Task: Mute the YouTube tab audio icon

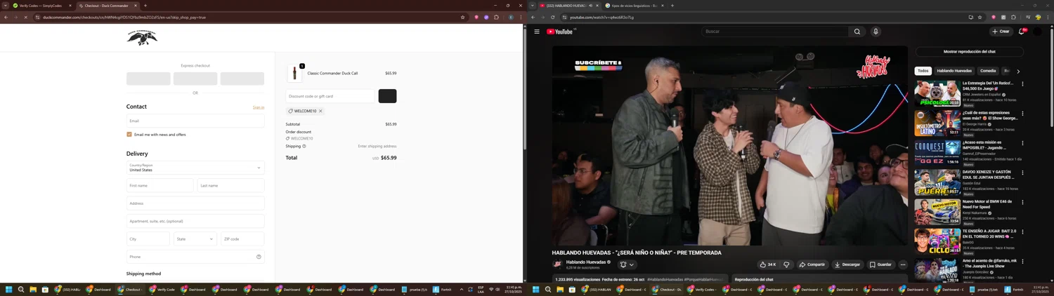Action: click(590, 6)
